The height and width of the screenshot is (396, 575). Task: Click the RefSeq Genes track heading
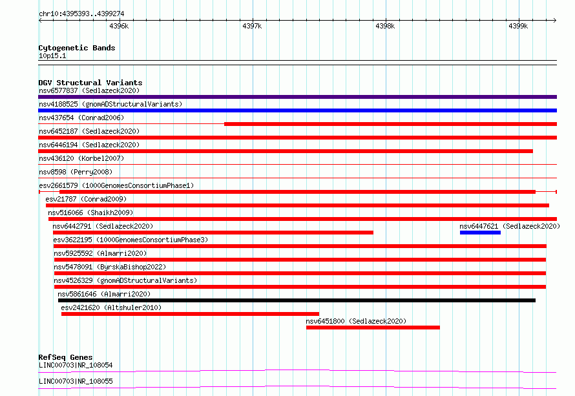(65, 357)
